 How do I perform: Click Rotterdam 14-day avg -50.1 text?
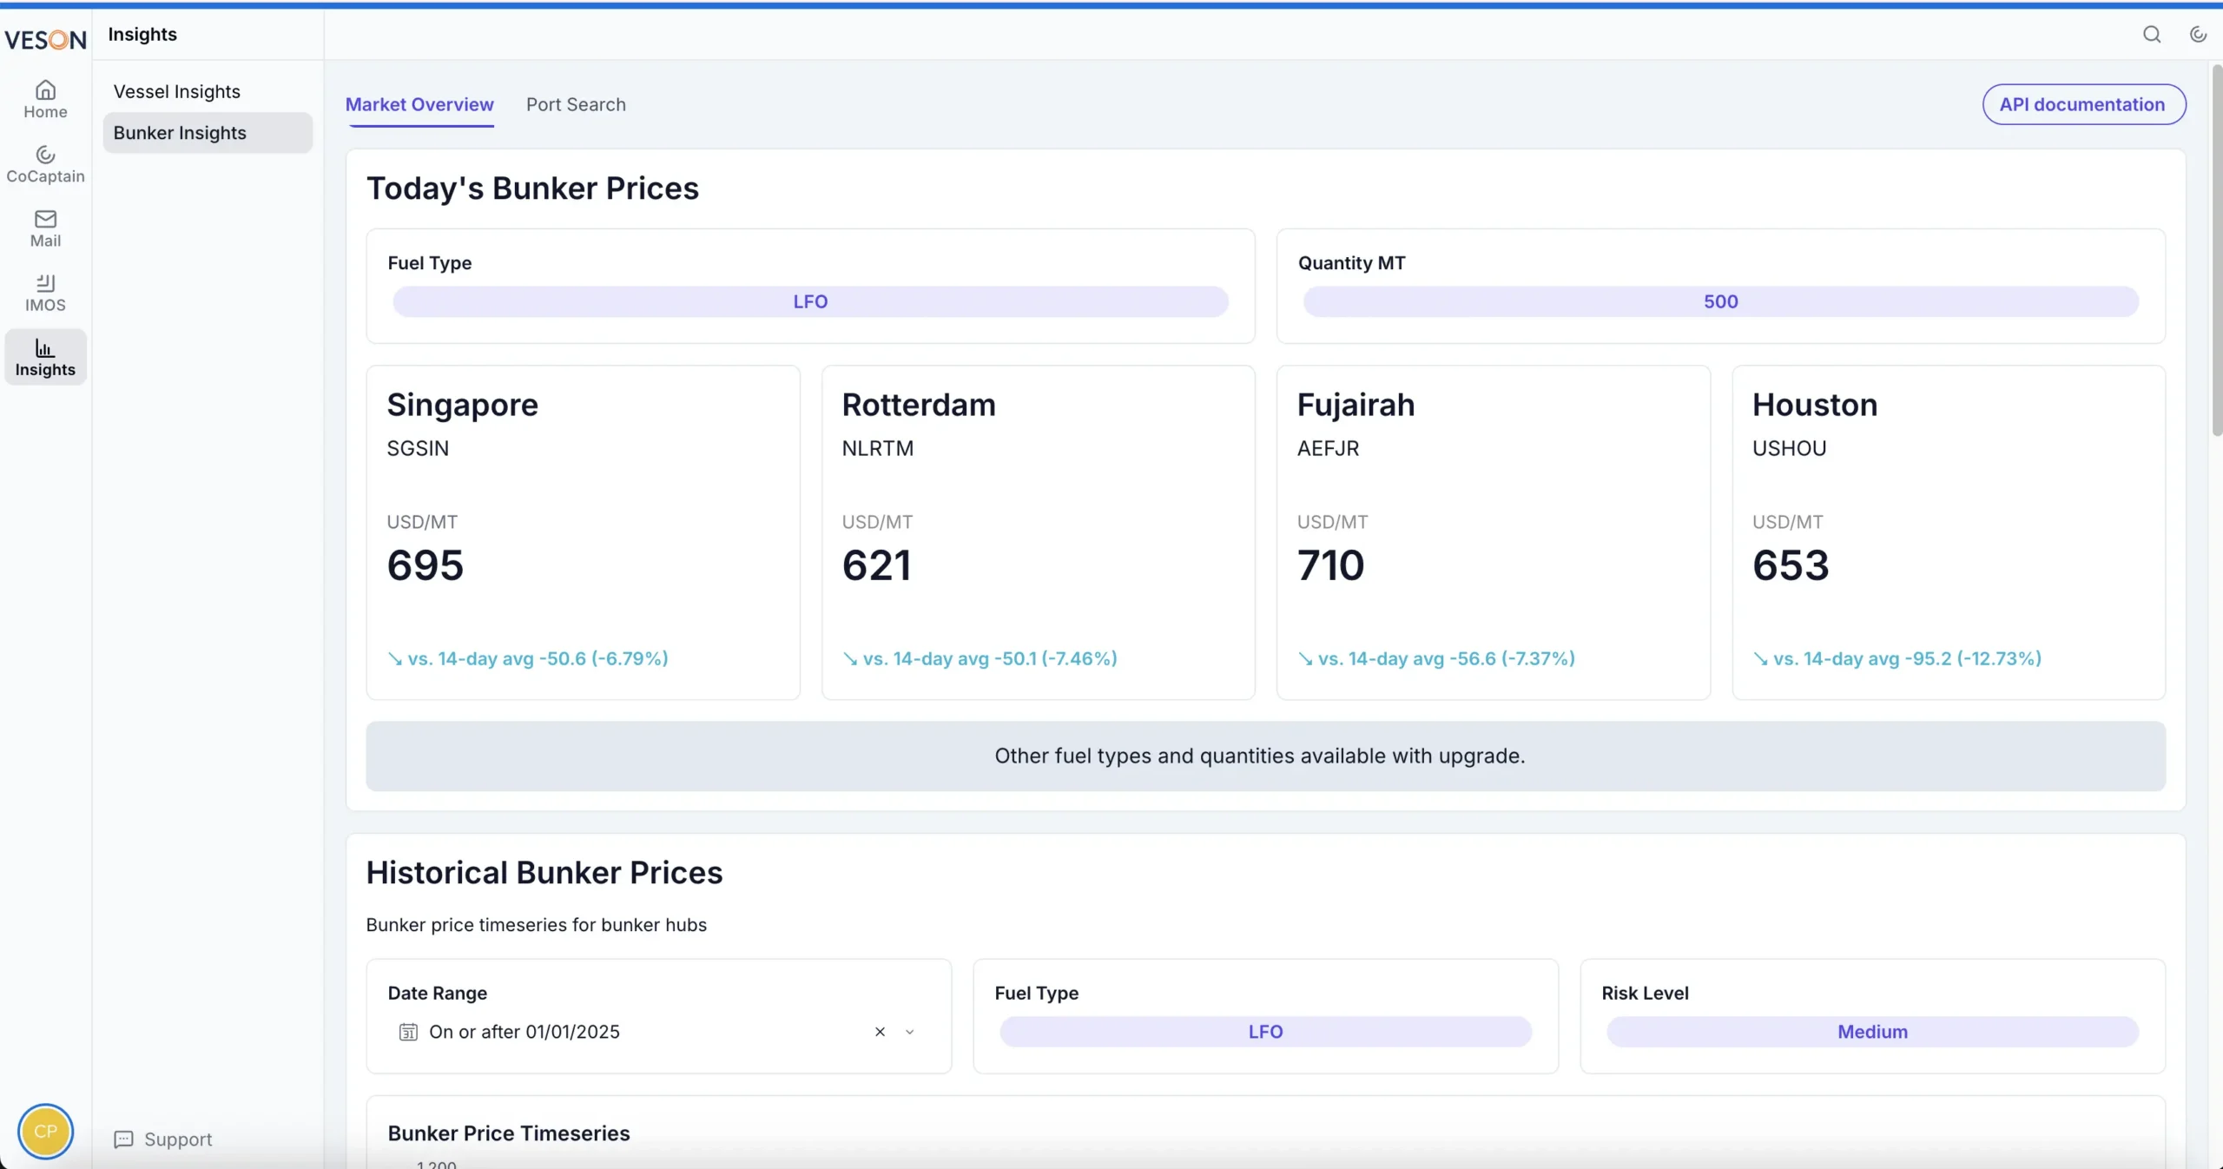pyautogui.click(x=980, y=658)
